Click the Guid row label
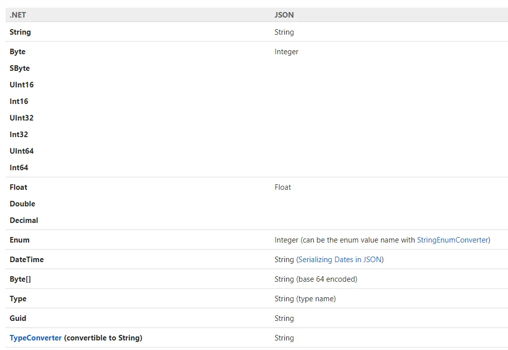This screenshot has width=508, height=350. point(18,318)
